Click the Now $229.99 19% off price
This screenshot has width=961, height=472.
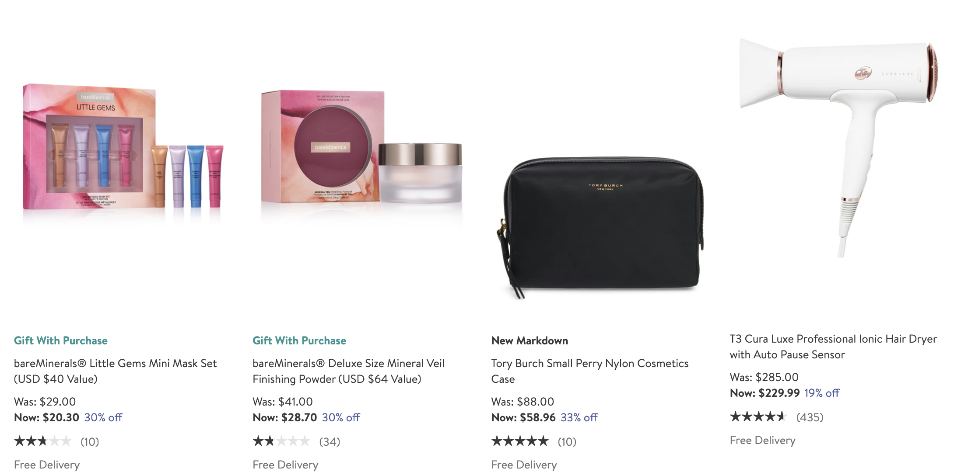click(x=785, y=393)
